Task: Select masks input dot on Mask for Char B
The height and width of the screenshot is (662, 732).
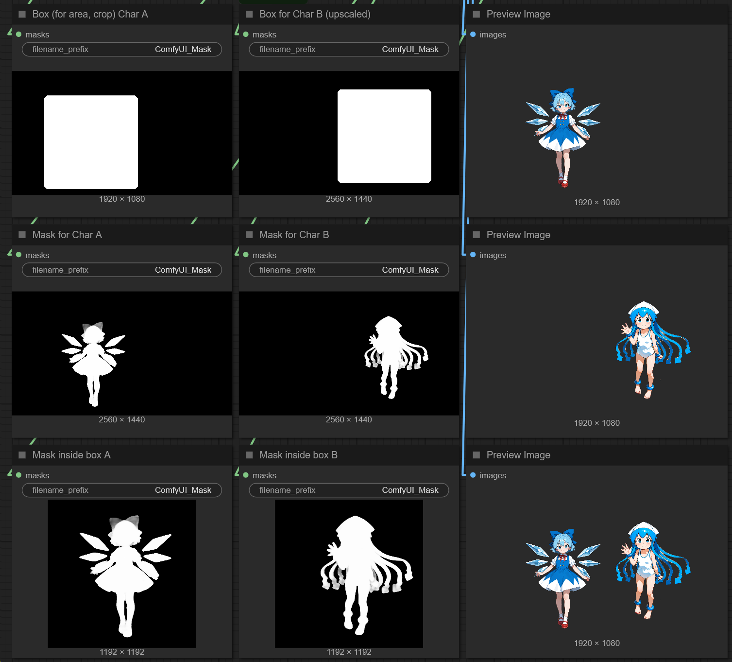Action: tap(246, 255)
